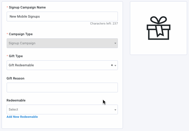The width and height of the screenshot is (189, 131).
Task: Click the Redeemable dropdown arrow
Action: tap(115, 110)
